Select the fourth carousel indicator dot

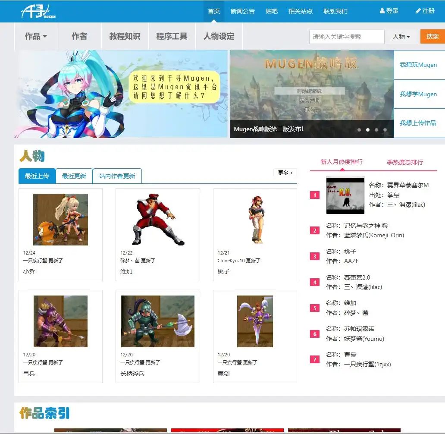[385, 130]
